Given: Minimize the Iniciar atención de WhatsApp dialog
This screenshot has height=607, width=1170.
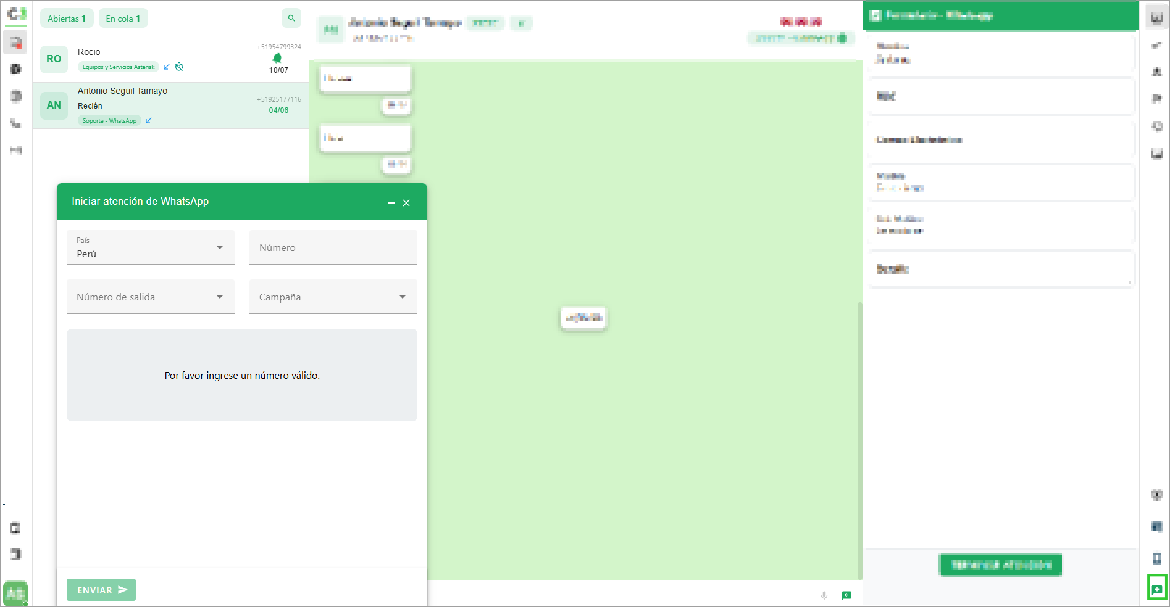Looking at the screenshot, I should [391, 203].
